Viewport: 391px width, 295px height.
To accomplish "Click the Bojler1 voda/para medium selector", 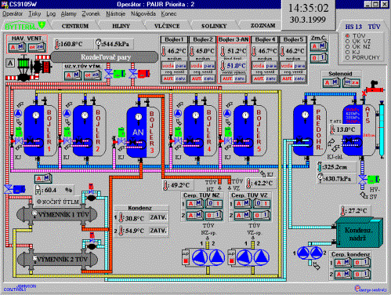I will [x=174, y=65].
